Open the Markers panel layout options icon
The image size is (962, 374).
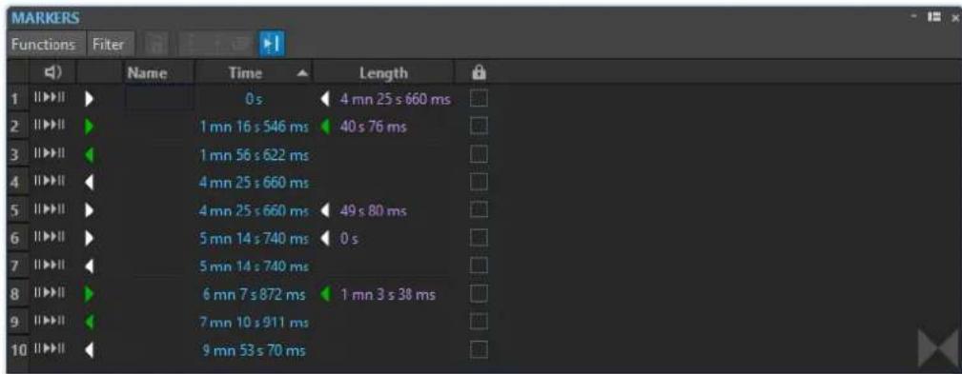[933, 17]
